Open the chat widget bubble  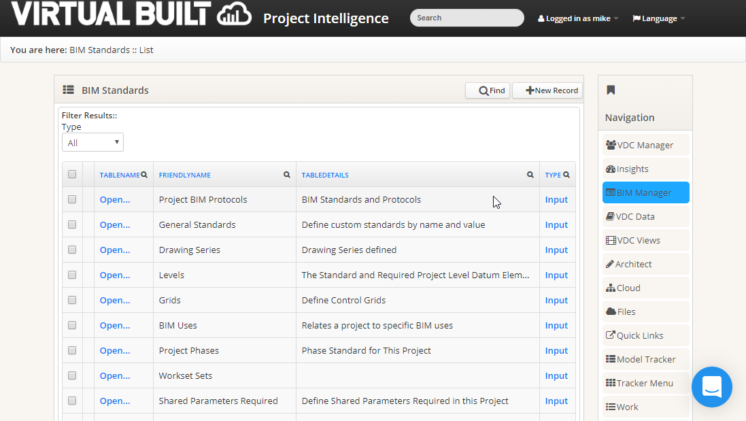click(712, 387)
